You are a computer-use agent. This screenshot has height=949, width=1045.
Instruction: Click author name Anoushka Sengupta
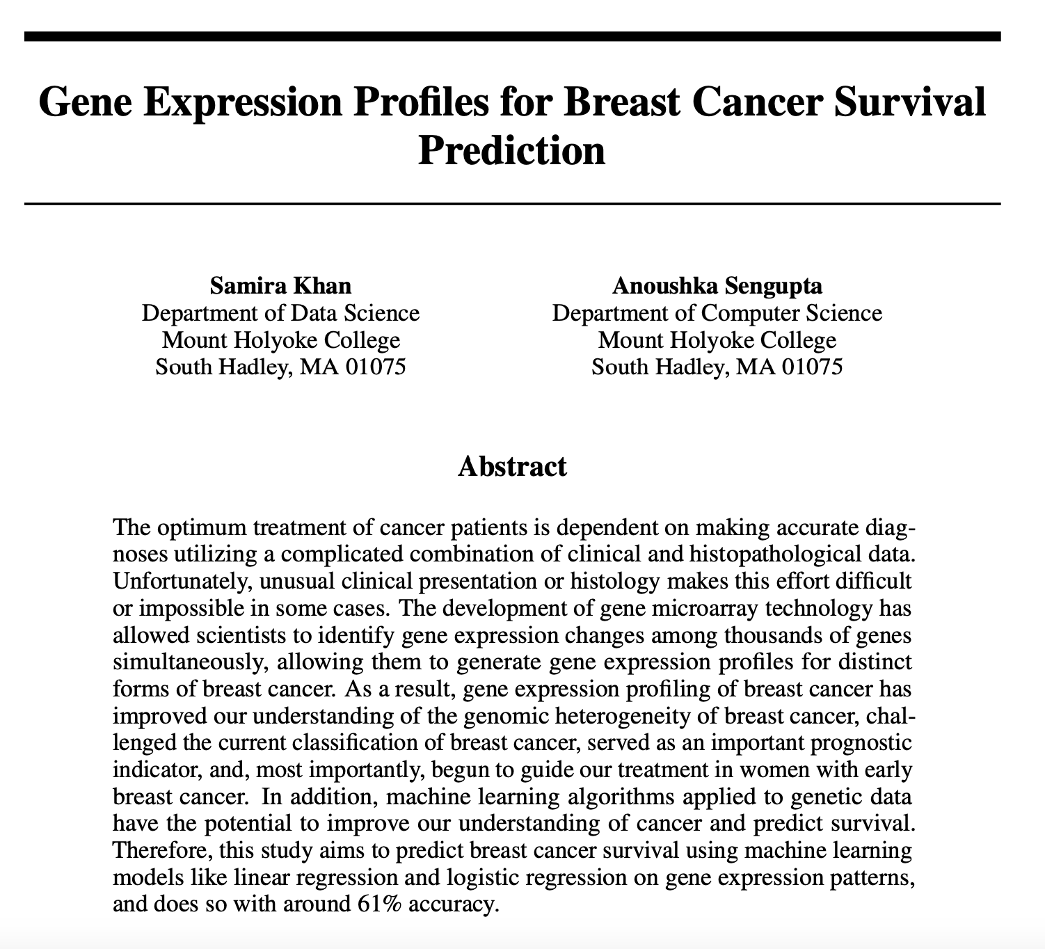point(717,285)
